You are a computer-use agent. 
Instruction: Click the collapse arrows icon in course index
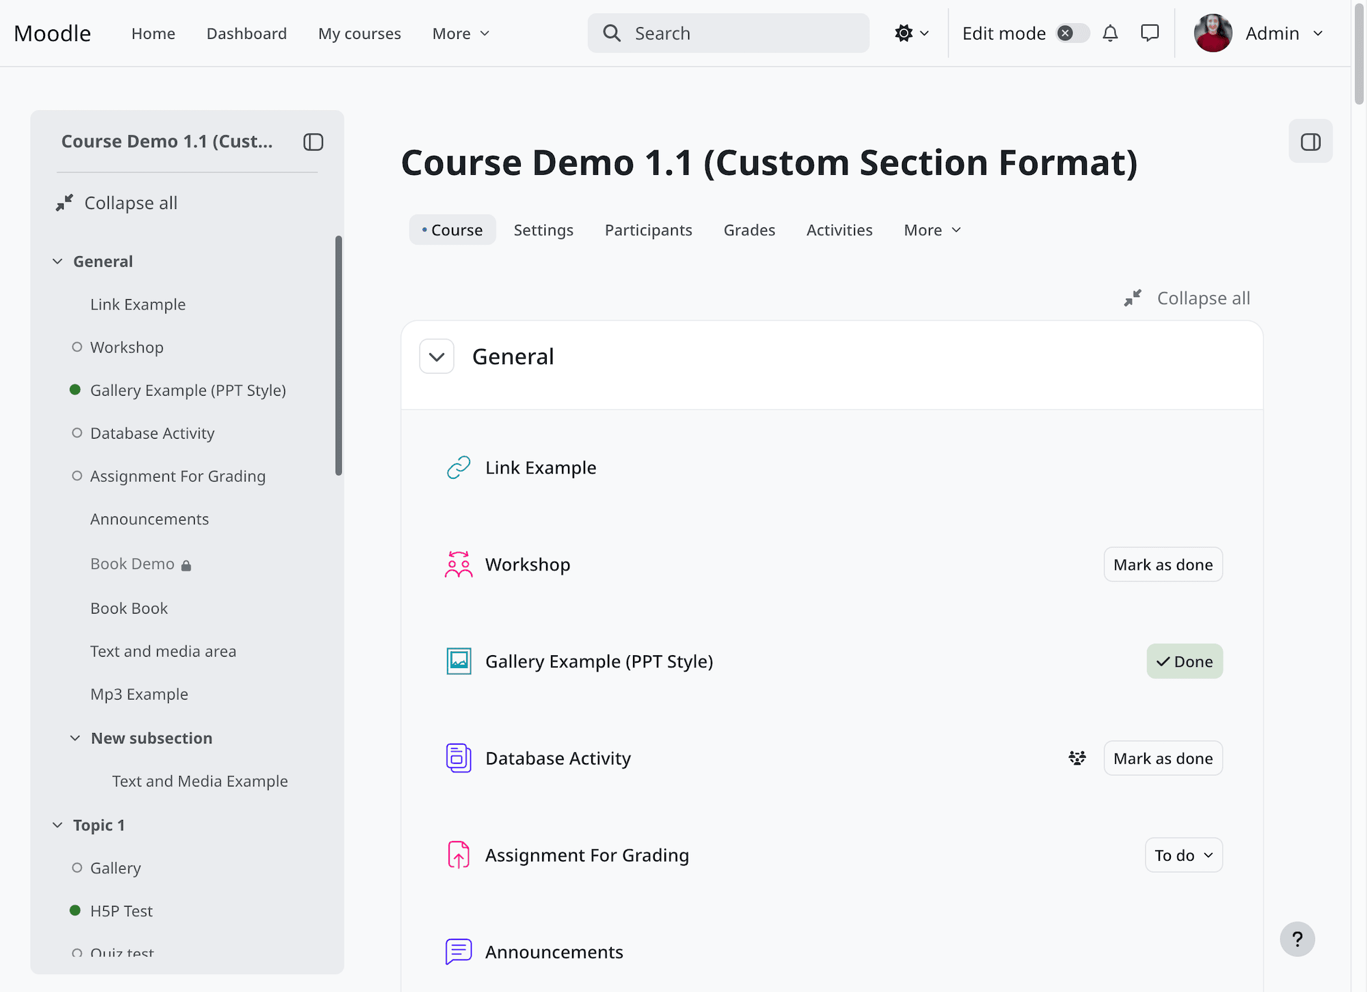click(x=64, y=203)
